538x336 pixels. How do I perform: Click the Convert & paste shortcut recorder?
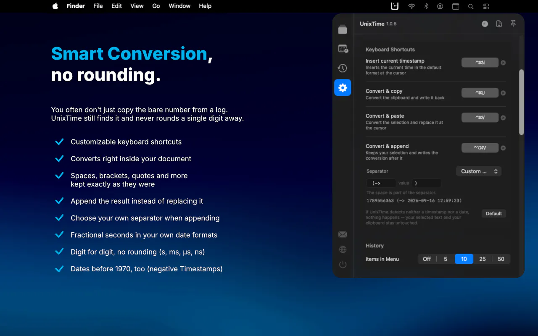pos(480,118)
